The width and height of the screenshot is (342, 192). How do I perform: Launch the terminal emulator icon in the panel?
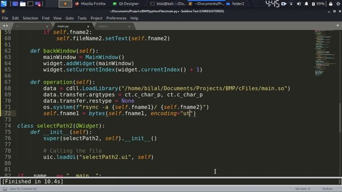(30, 4)
